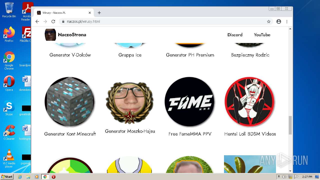Go back with the browser back arrow

coord(37,21)
